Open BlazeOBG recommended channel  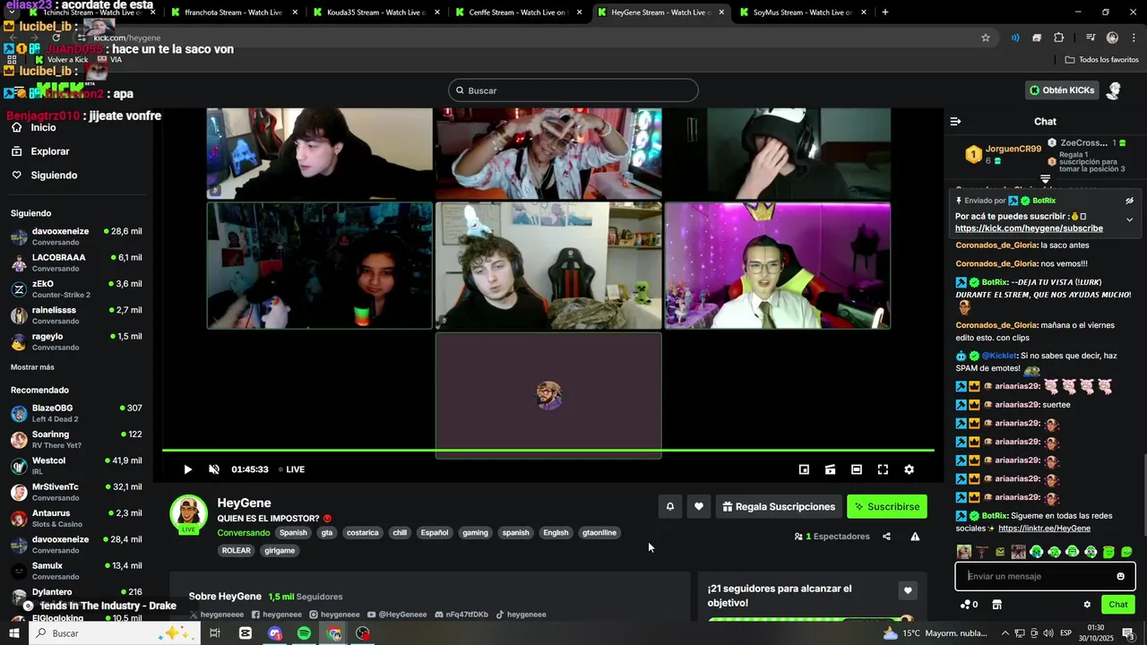click(76, 413)
